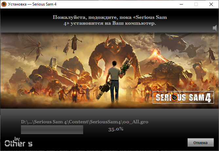Click the "Установка — Serious Sam 4" window title
219x151 pixels.
(x=32, y=4)
